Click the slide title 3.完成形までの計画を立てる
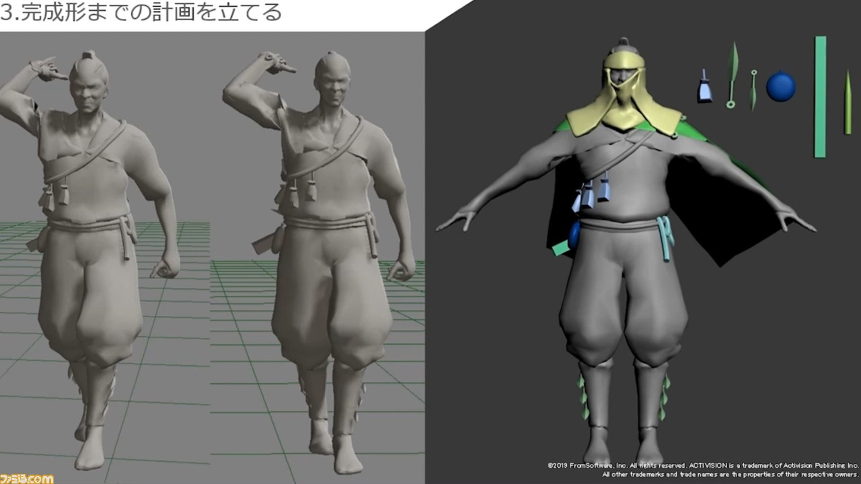The image size is (861, 484). point(141,13)
